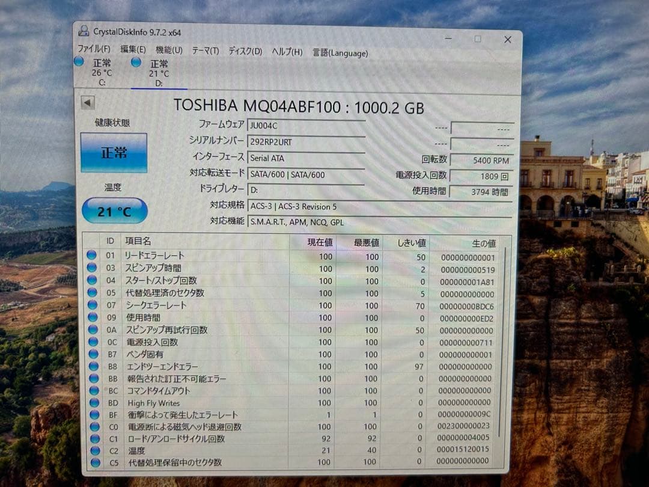This screenshot has width=649, height=487.
Task: Click the features field S.M.A.R.T., APM, NCQ, GPL
Action: (x=380, y=222)
